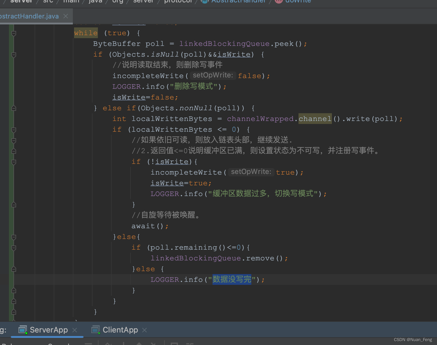
Task: Click fold end marker above //自旋等待被唤醒 comment
Action: [14, 205]
